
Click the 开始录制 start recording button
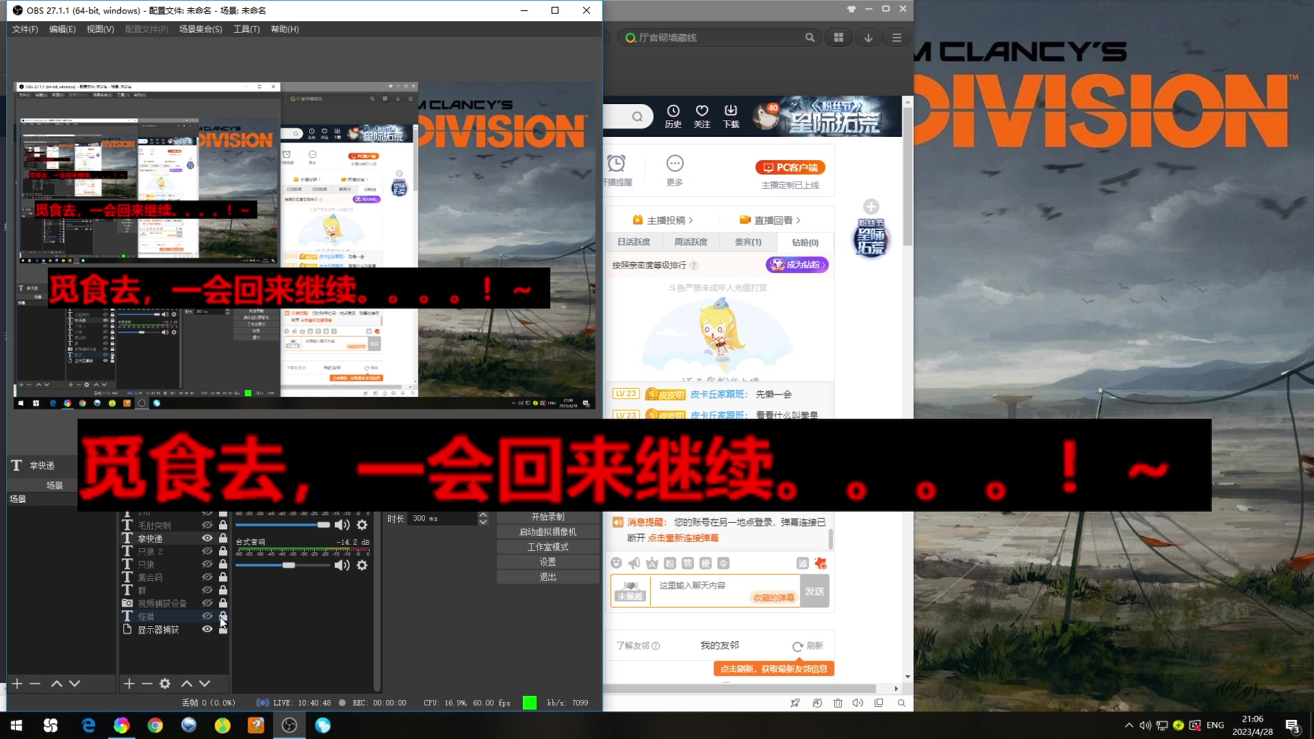[547, 517]
